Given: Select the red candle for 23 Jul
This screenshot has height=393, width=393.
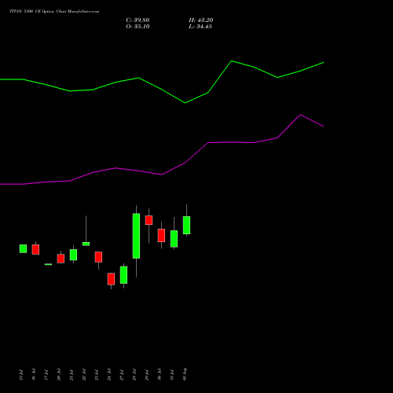Looking at the screenshot, I should click(98, 257).
